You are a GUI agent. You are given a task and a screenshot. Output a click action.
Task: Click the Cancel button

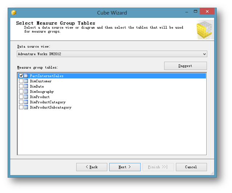tap(191, 167)
